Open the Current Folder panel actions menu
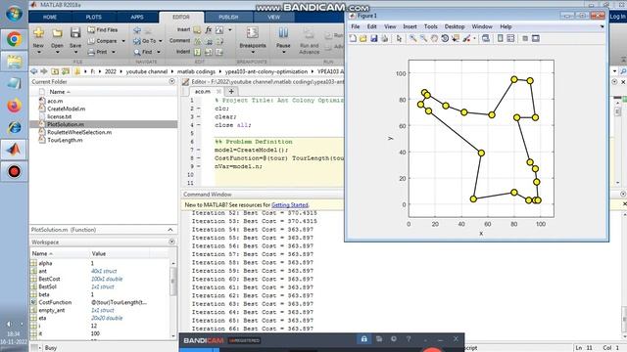Viewport: 627px width, 352px height. coord(172,81)
